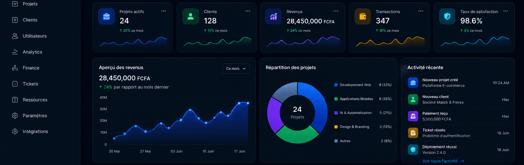Click Version 2.4.0 text
The image size is (524, 165).
point(434,152)
